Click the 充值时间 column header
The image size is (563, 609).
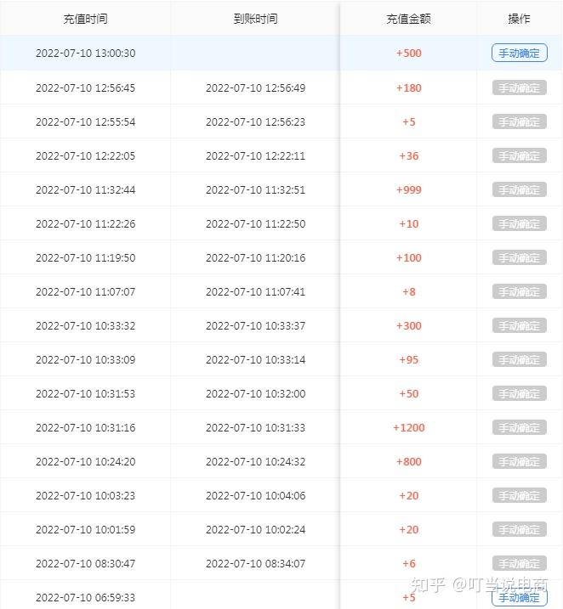pos(85,19)
